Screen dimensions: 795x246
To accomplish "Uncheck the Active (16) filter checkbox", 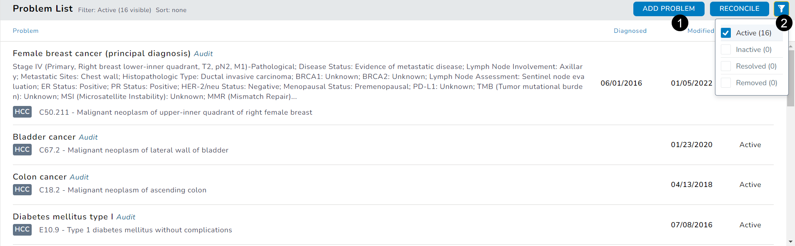I will tap(726, 33).
